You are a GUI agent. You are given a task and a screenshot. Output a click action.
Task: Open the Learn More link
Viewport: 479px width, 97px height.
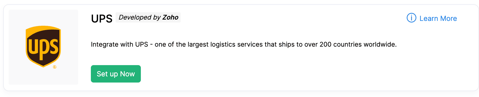[432, 18]
